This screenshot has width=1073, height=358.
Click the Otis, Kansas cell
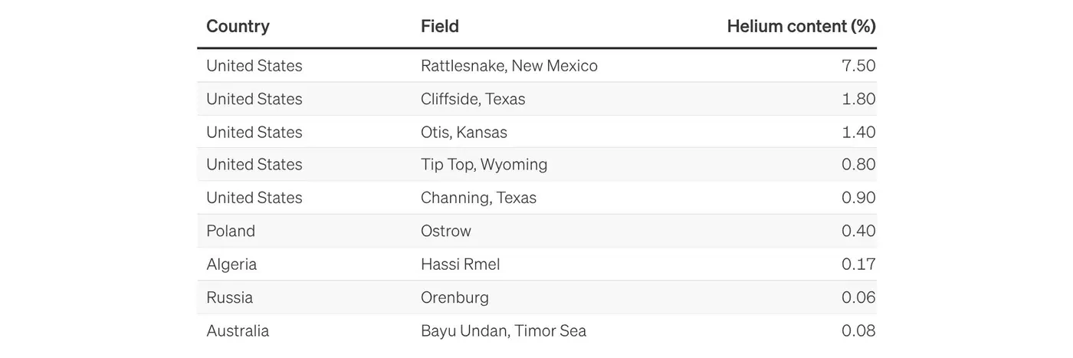pyautogui.click(x=464, y=132)
